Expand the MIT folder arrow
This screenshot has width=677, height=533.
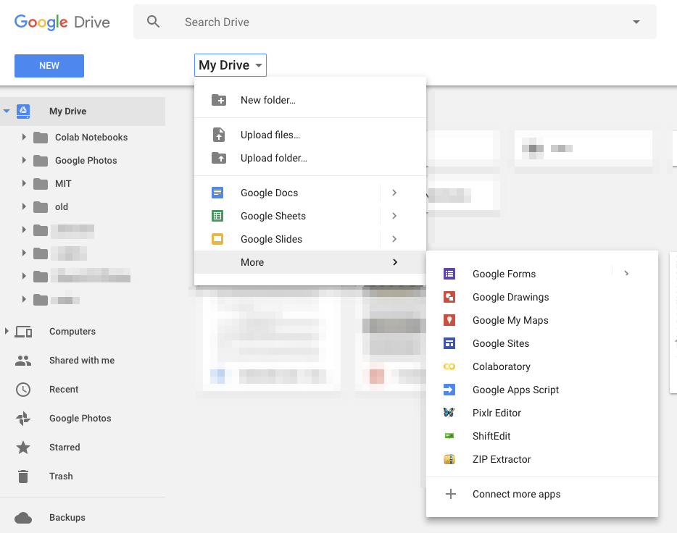coord(24,184)
